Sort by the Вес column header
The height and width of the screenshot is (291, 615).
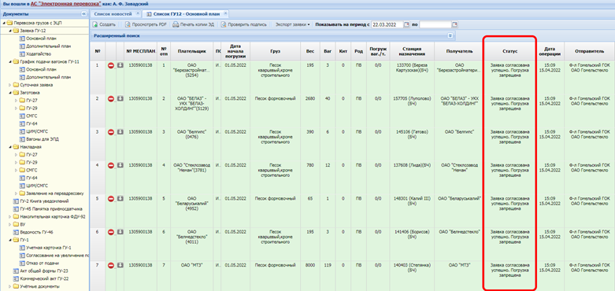[309, 51]
